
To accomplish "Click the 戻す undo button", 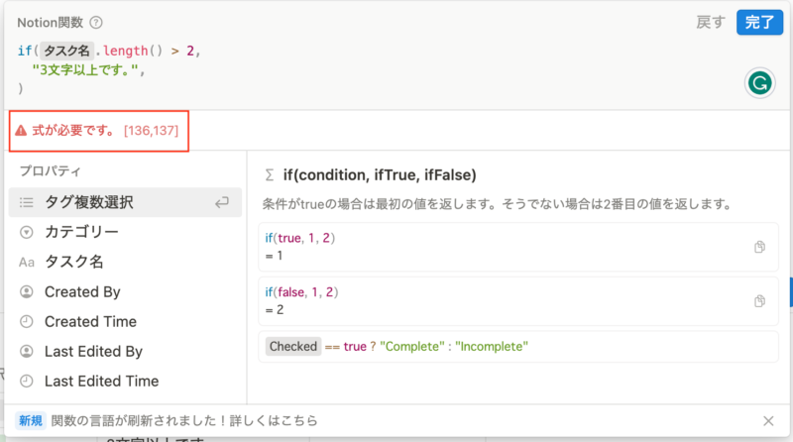I will coord(711,22).
